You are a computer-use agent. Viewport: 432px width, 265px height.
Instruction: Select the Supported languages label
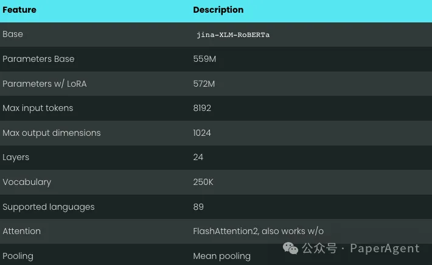coord(49,207)
